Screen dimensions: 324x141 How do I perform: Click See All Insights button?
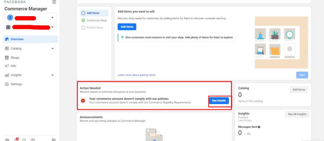click(297, 114)
